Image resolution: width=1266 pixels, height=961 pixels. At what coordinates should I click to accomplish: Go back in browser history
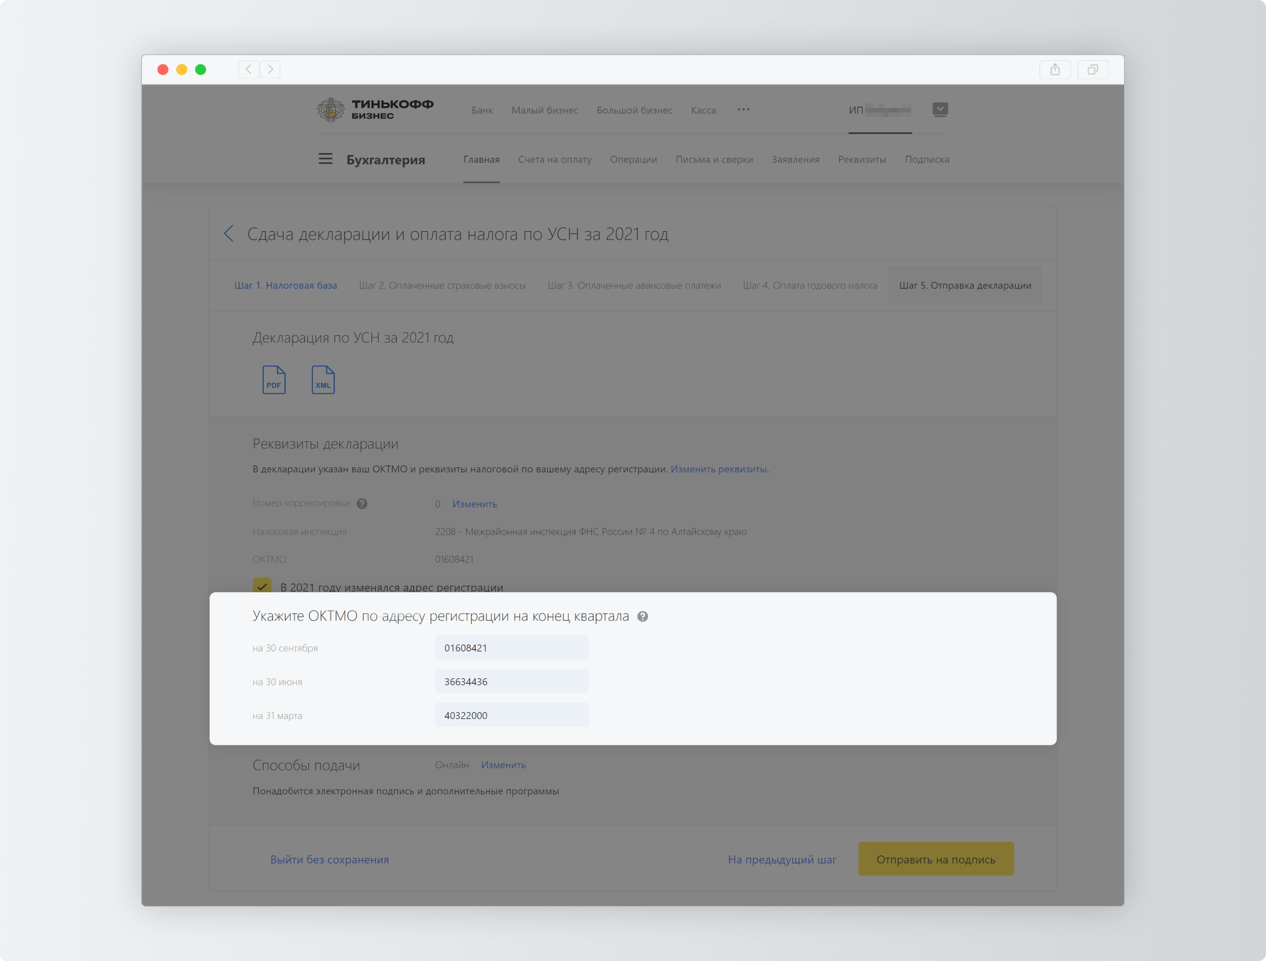[248, 69]
